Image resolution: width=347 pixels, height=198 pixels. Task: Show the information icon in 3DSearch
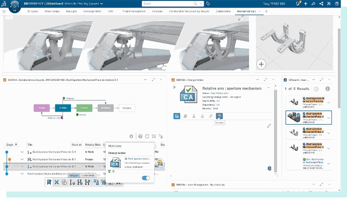(327, 89)
